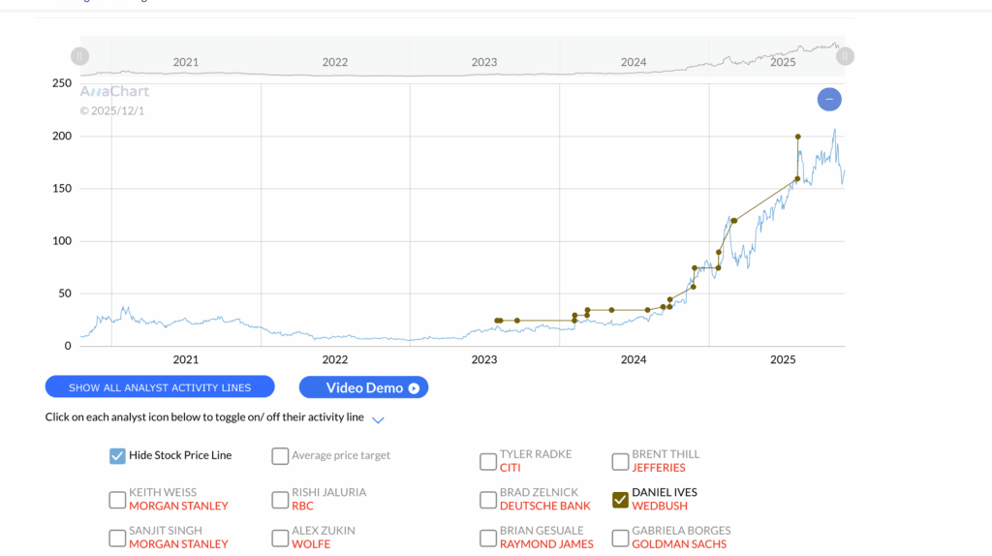Click the 200 price target data point
992x556 pixels.
click(x=797, y=137)
